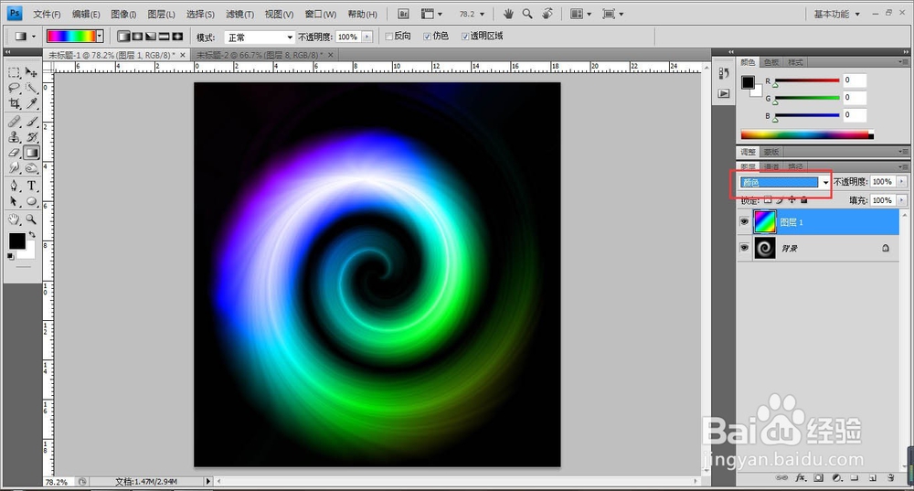This screenshot has height=491, width=914.
Task: Open the View Extras dropdown
Action: 432,14
